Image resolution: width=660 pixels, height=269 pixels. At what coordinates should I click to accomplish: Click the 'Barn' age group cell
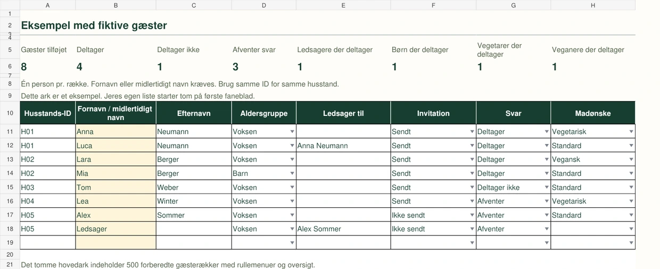pyautogui.click(x=264, y=173)
